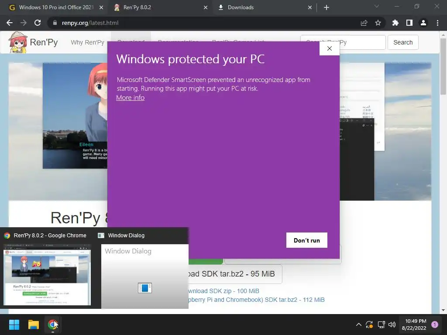
Task: Toggle the Chrome side panel icon
Action: [x=409, y=23]
